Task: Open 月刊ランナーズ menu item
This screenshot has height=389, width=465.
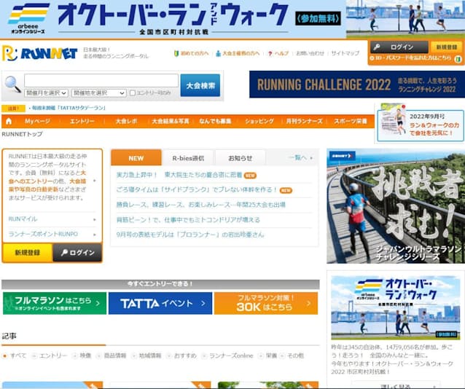Action: [304, 121]
